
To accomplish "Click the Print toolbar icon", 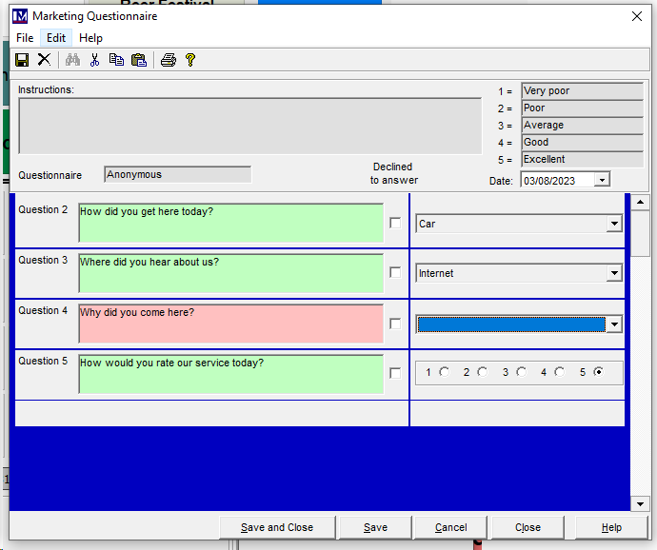I will pyautogui.click(x=169, y=60).
